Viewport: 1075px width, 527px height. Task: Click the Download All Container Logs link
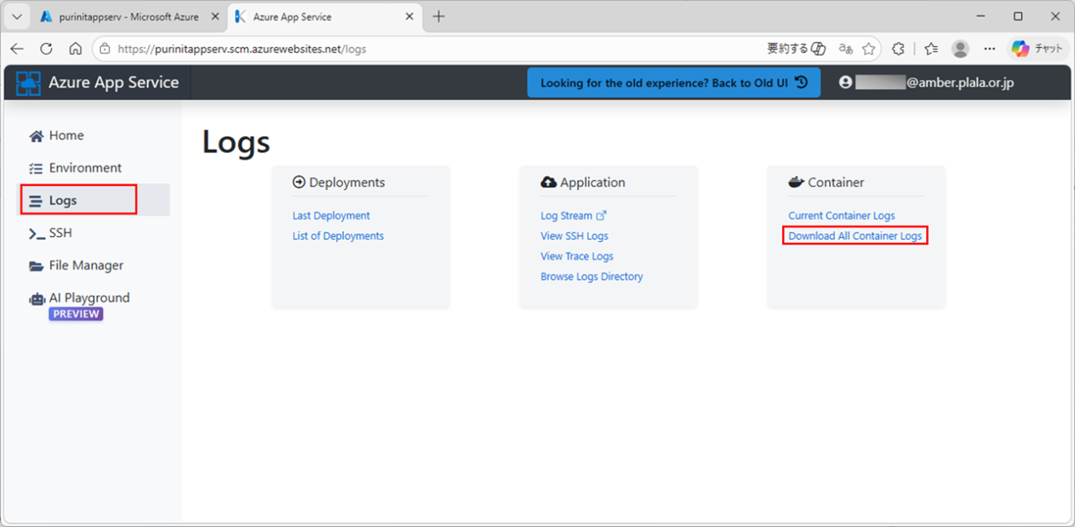pos(855,236)
